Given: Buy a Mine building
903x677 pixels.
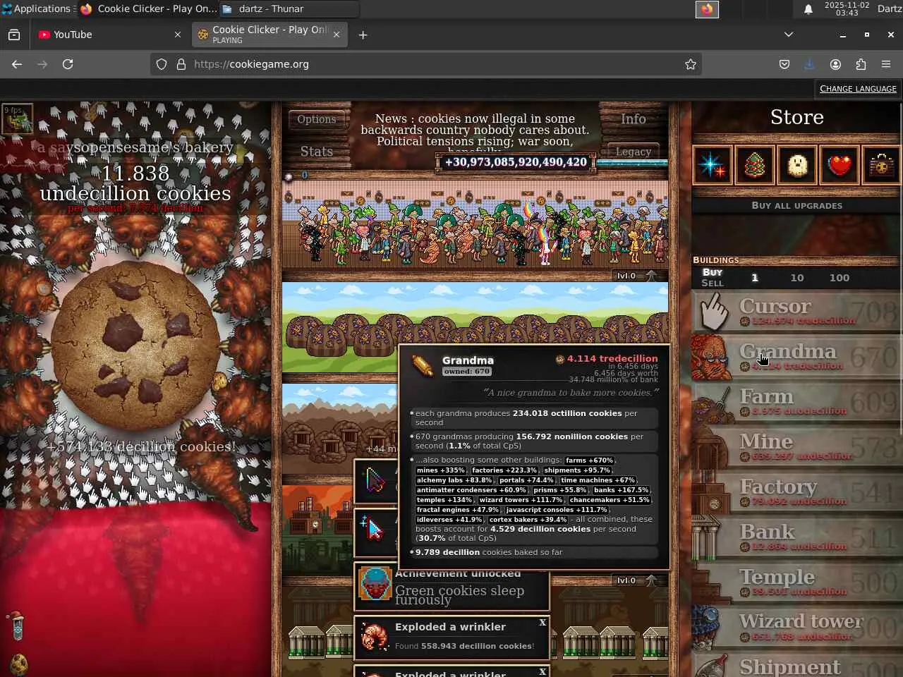Looking at the screenshot, I should [x=796, y=447].
